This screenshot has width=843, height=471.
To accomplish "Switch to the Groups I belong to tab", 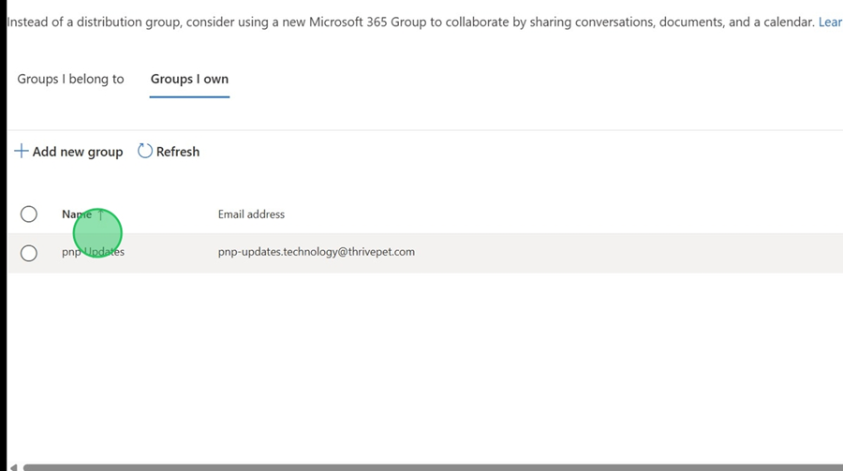I will pos(70,80).
